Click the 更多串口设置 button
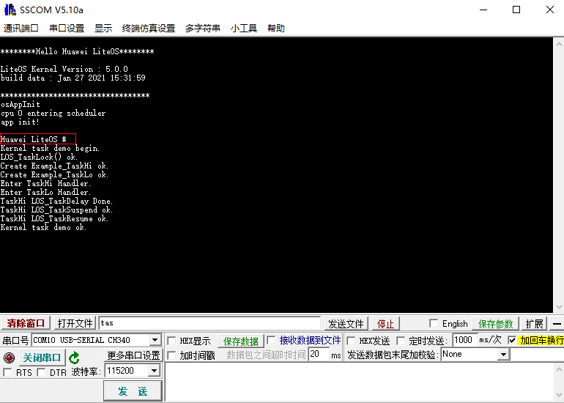The image size is (564, 403). coord(133,355)
